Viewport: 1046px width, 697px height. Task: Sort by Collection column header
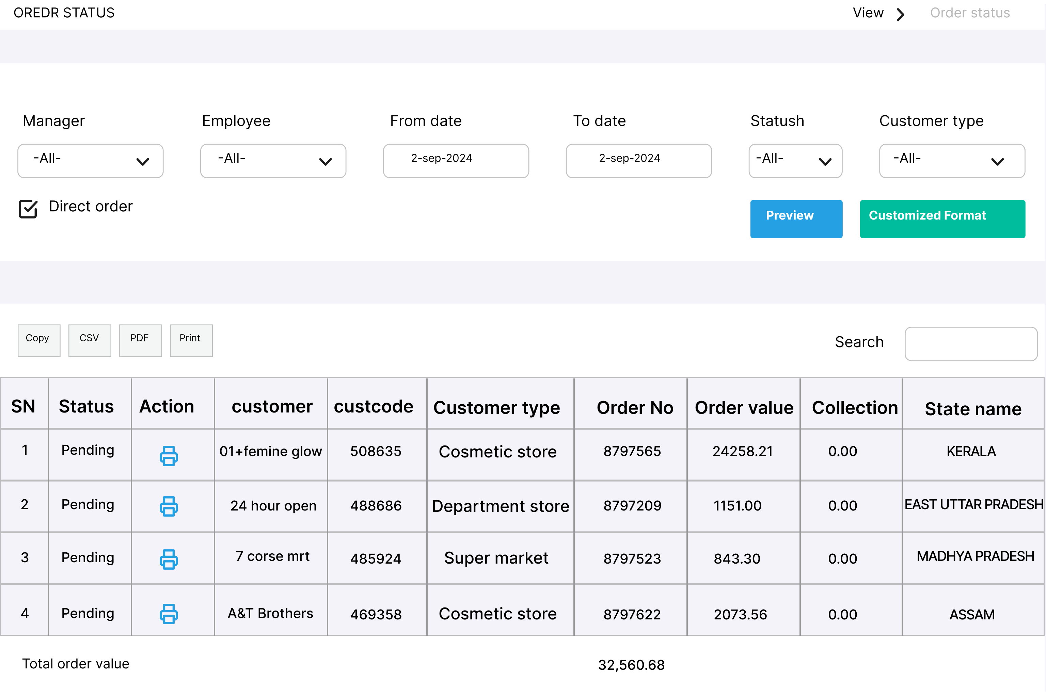pyautogui.click(x=855, y=408)
